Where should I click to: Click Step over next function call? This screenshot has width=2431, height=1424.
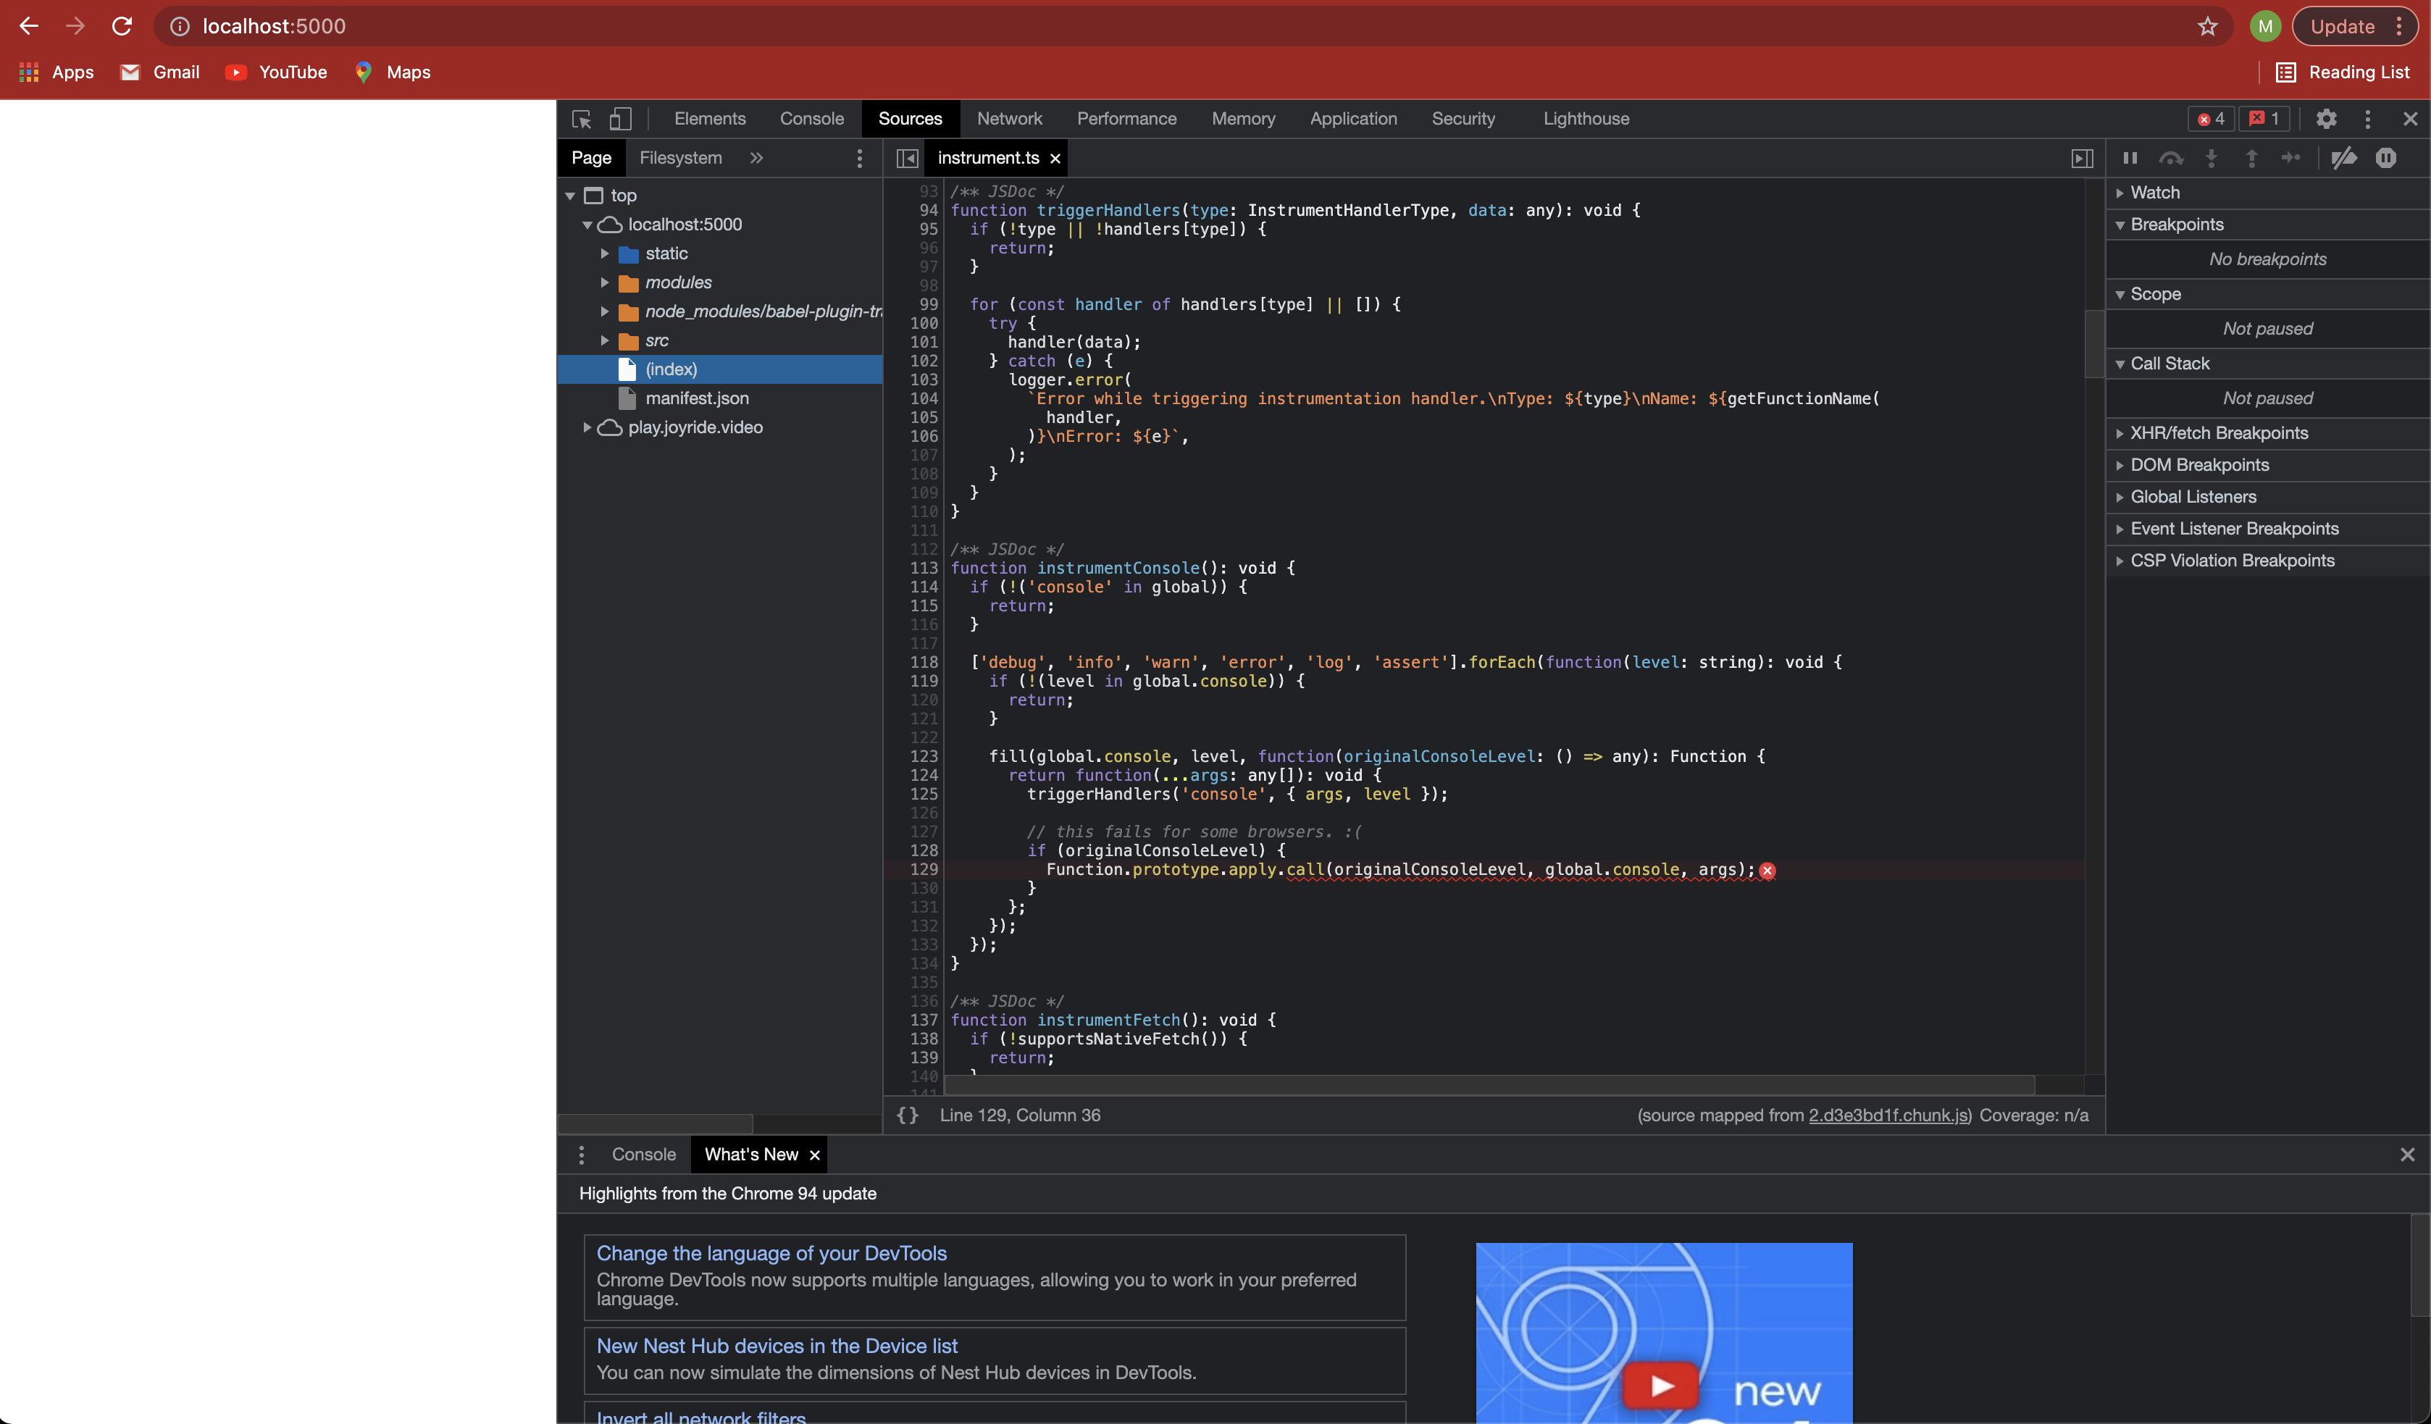click(x=2170, y=158)
